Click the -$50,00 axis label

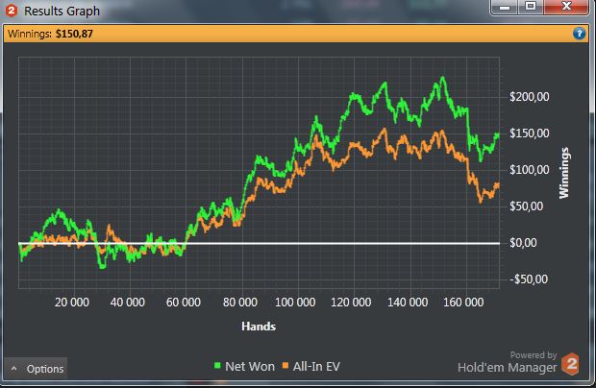coord(529,279)
